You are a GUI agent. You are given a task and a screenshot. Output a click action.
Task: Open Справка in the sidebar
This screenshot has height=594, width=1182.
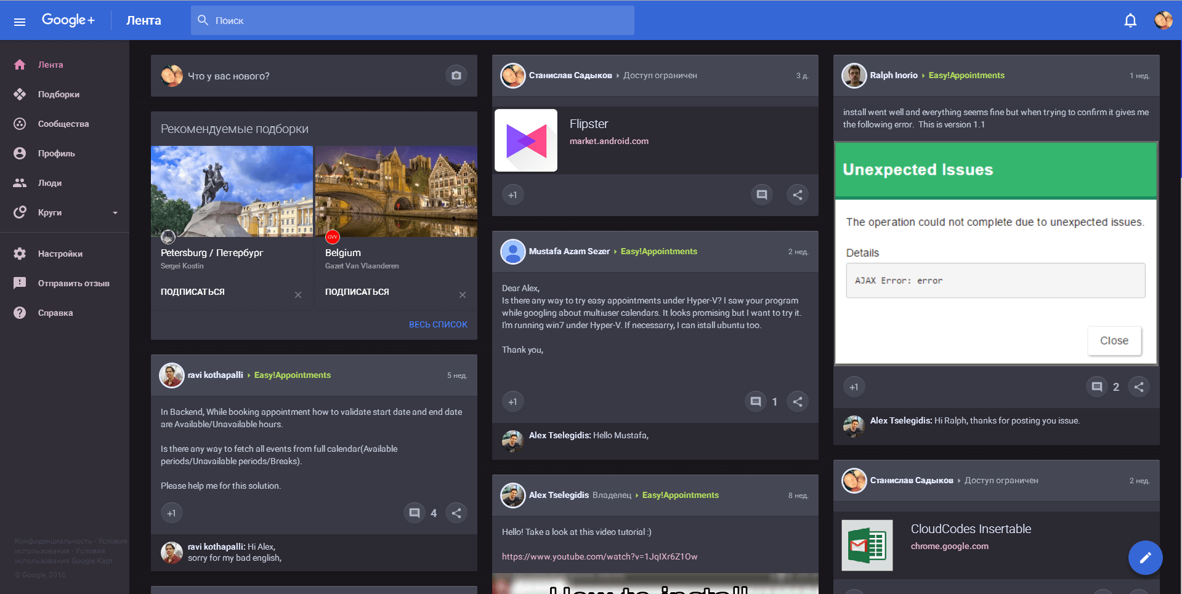coord(65,313)
